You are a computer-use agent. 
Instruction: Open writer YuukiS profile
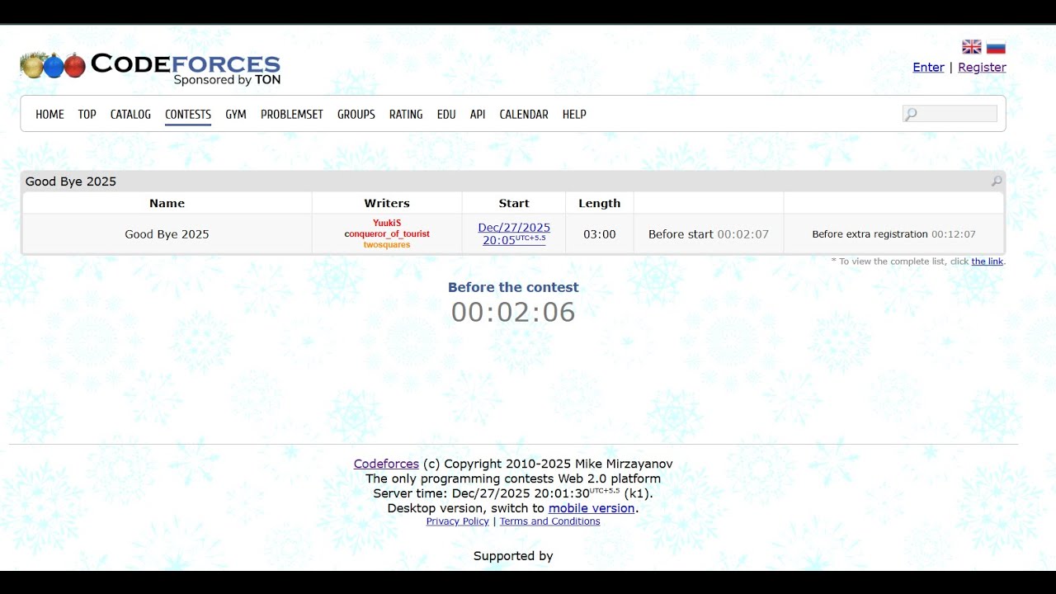tap(387, 223)
